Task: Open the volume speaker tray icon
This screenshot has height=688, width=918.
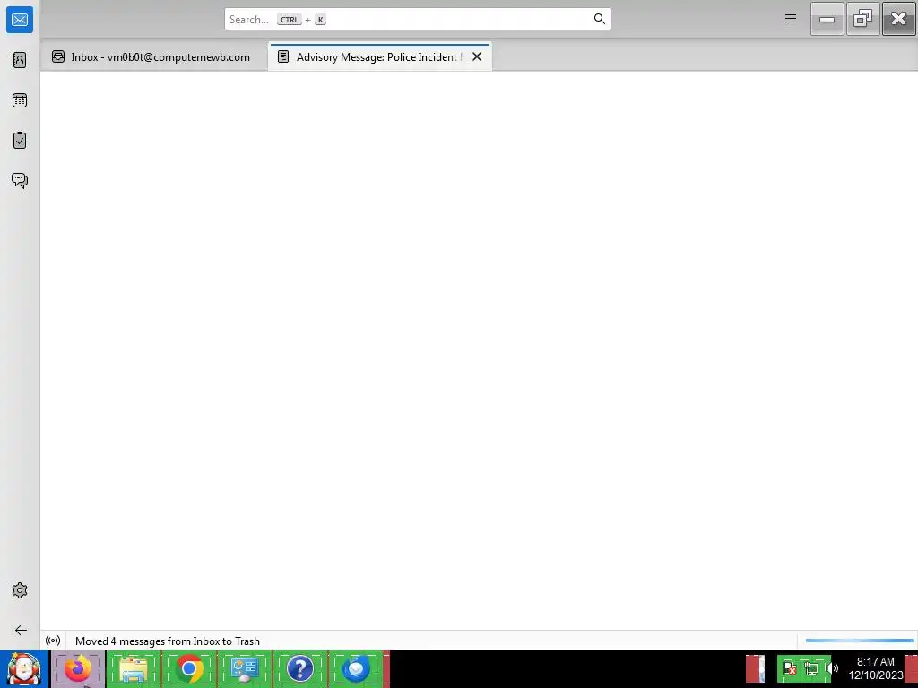Action: 831,668
